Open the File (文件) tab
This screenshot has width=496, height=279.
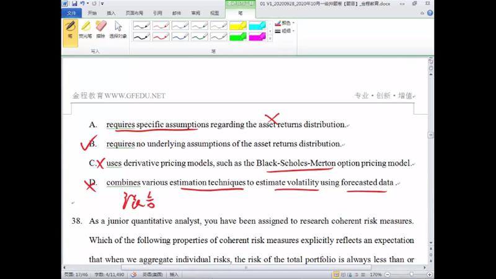(x=72, y=12)
